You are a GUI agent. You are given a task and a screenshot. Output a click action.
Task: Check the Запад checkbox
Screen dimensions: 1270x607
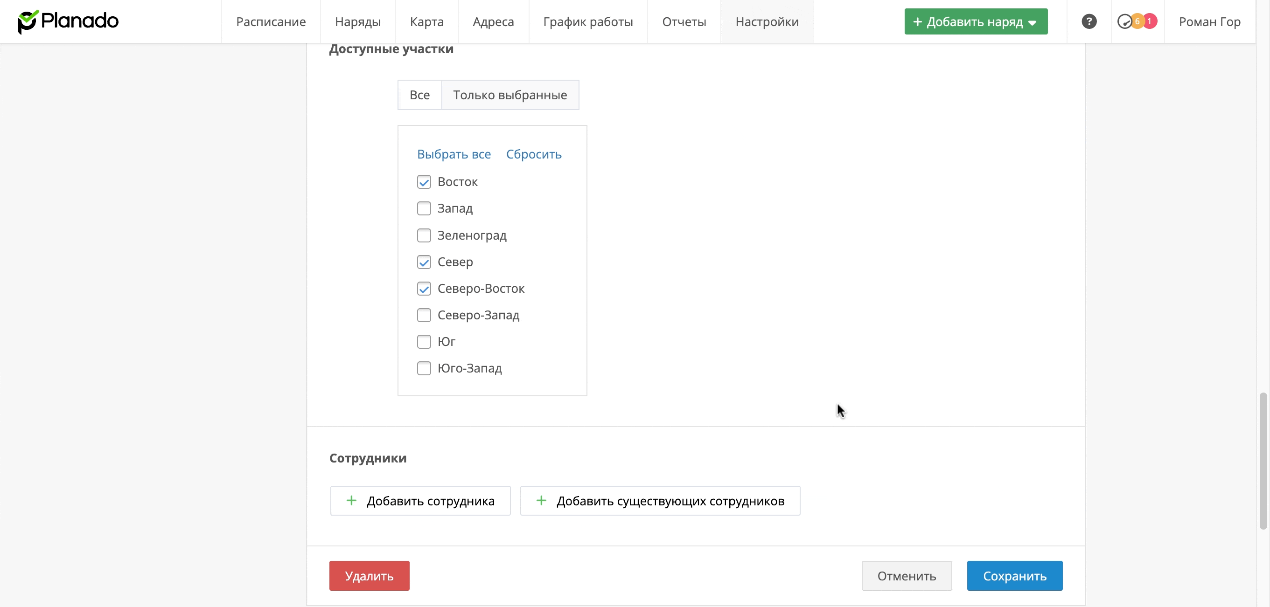click(424, 208)
